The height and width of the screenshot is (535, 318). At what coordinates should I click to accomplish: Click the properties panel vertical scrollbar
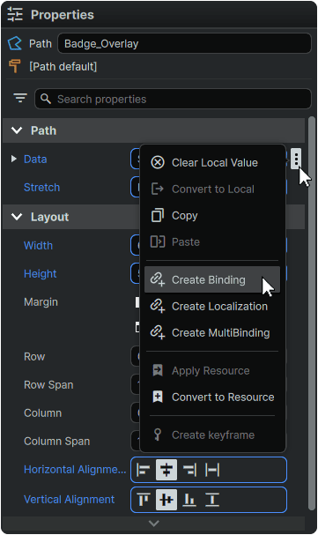click(312, 313)
